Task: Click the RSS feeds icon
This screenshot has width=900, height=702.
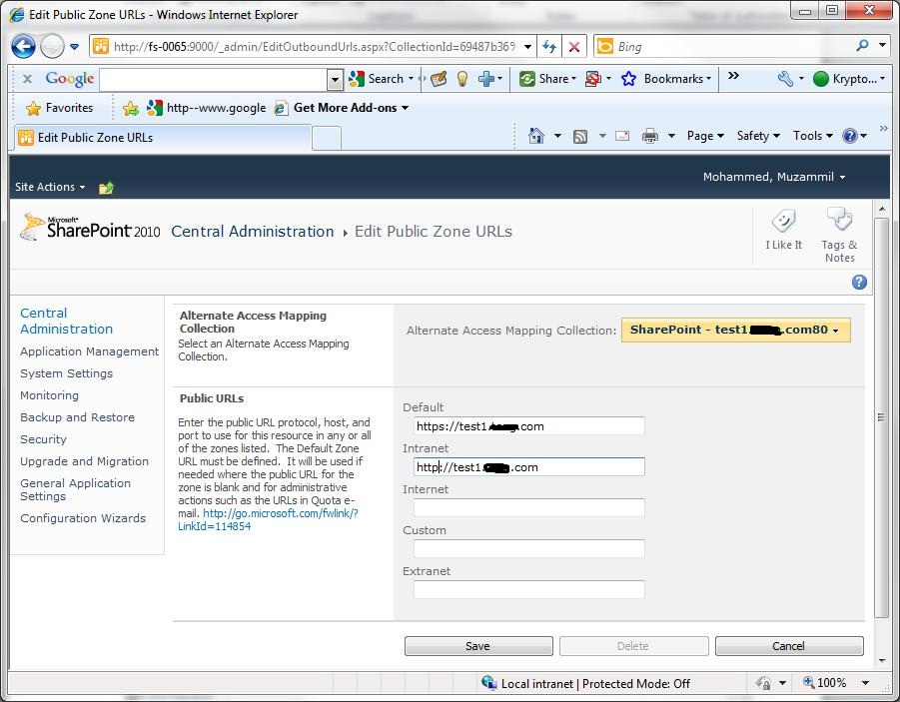Action: (580, 137)
